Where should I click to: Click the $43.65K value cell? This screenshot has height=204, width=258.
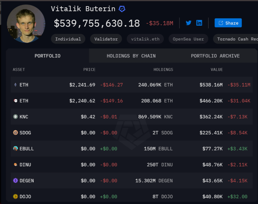(x=212, y=181)
